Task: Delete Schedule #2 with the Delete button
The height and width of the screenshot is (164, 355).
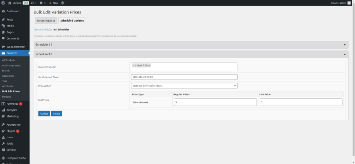Action: click(56, 113)
